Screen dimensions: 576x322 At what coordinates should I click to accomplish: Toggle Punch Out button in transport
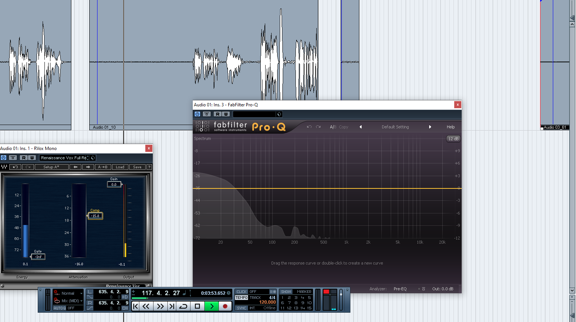[x=90, y=308]
